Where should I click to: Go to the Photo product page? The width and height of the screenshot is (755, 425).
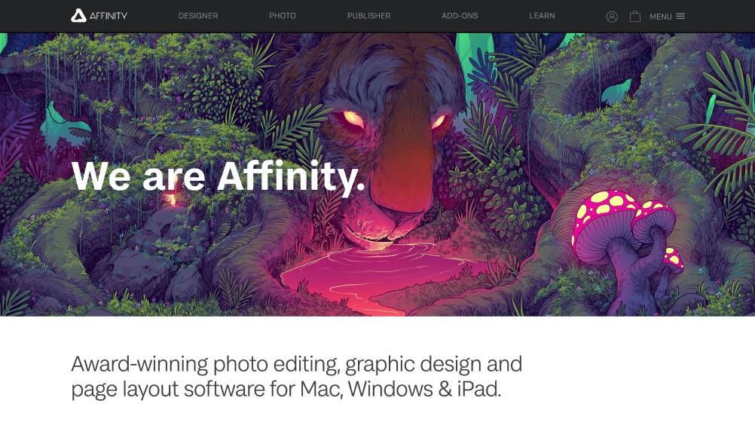click(x=283, y=16)
